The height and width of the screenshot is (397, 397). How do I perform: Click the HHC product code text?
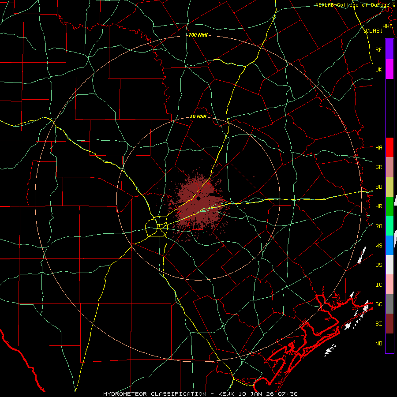[x=387, y=26]
